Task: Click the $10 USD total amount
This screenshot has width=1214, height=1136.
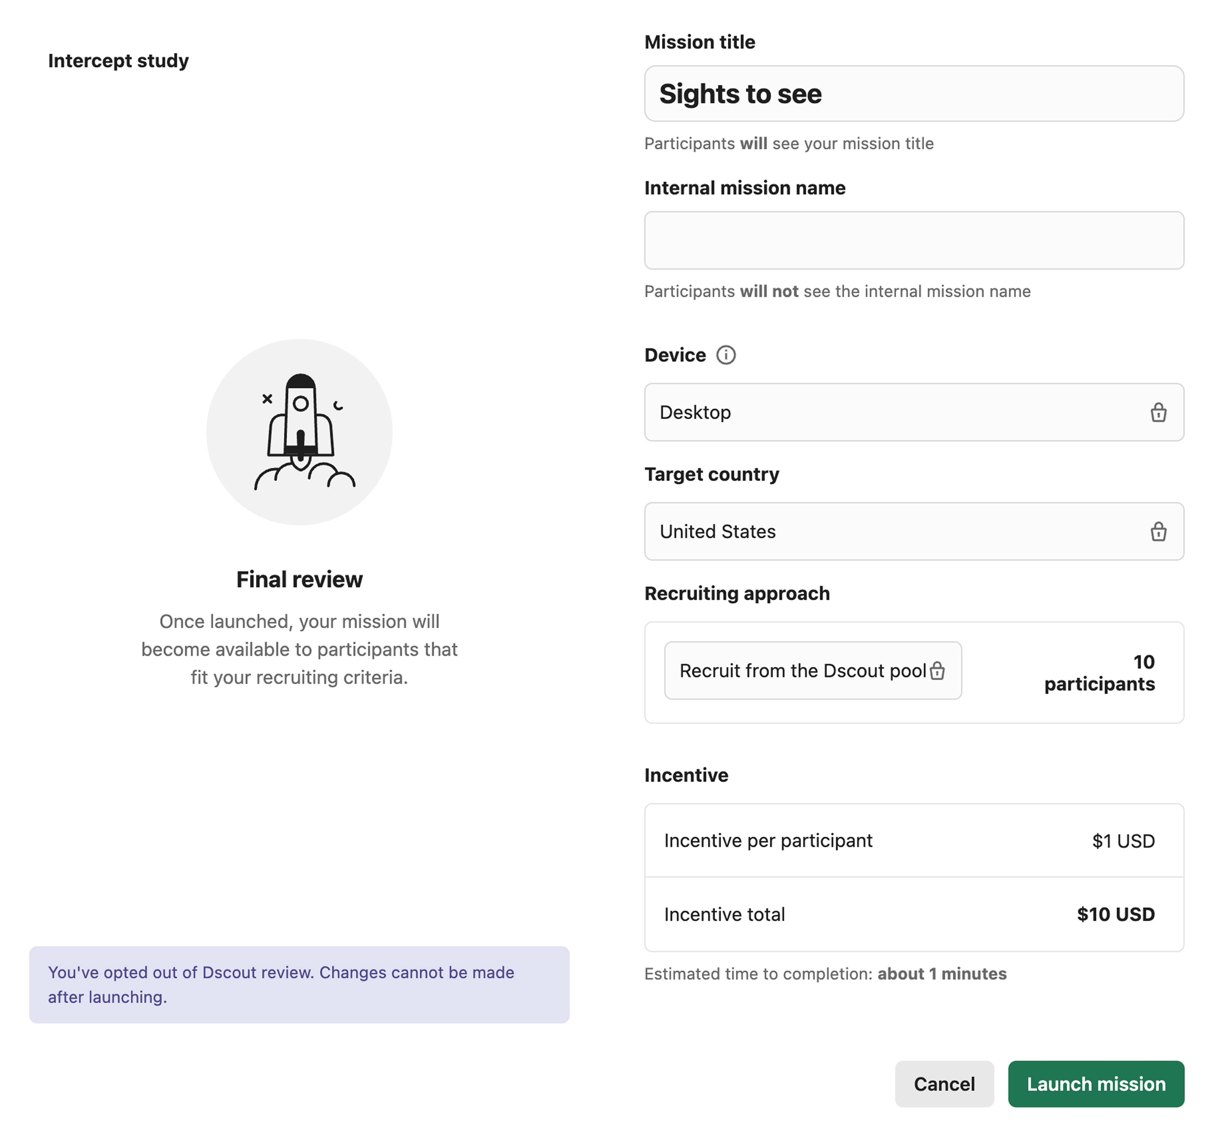Action: [1115, 915]
